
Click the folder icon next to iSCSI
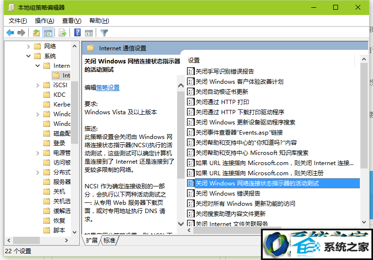click(47, 85)
